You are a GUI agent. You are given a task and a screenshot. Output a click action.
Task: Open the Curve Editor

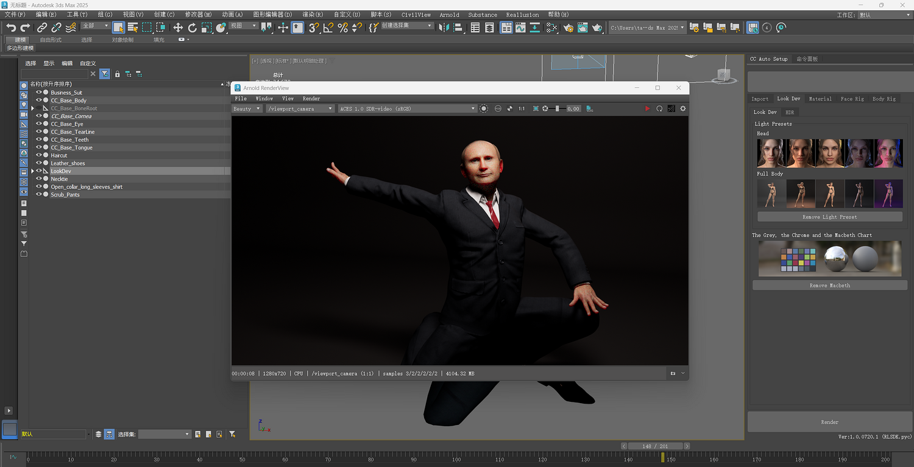(x=520, y=27)
